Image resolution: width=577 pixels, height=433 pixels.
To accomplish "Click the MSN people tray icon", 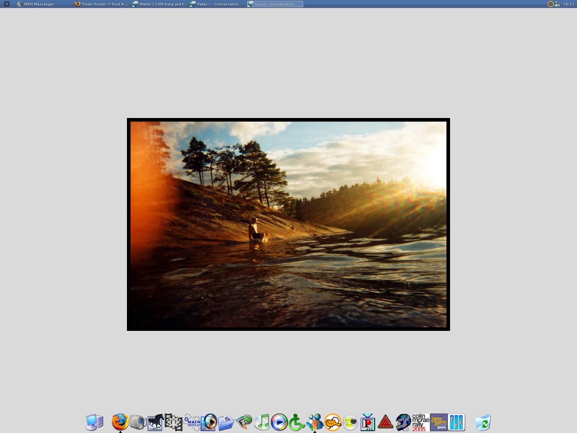I will point(558,4).
